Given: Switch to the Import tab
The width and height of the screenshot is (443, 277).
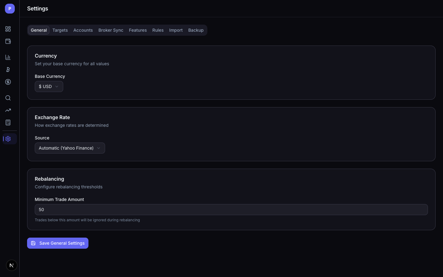Looking at the screenshot, I should click(176, 30).
